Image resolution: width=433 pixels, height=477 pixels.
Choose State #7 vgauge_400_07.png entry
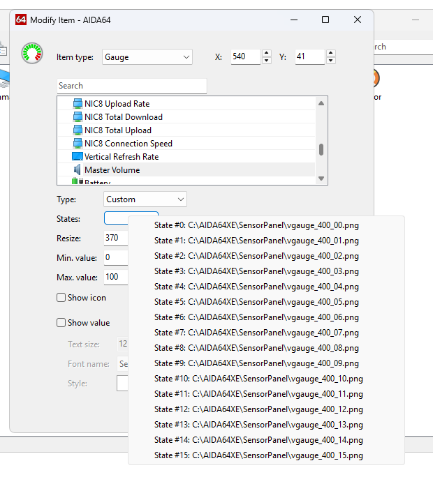(256, 333)
